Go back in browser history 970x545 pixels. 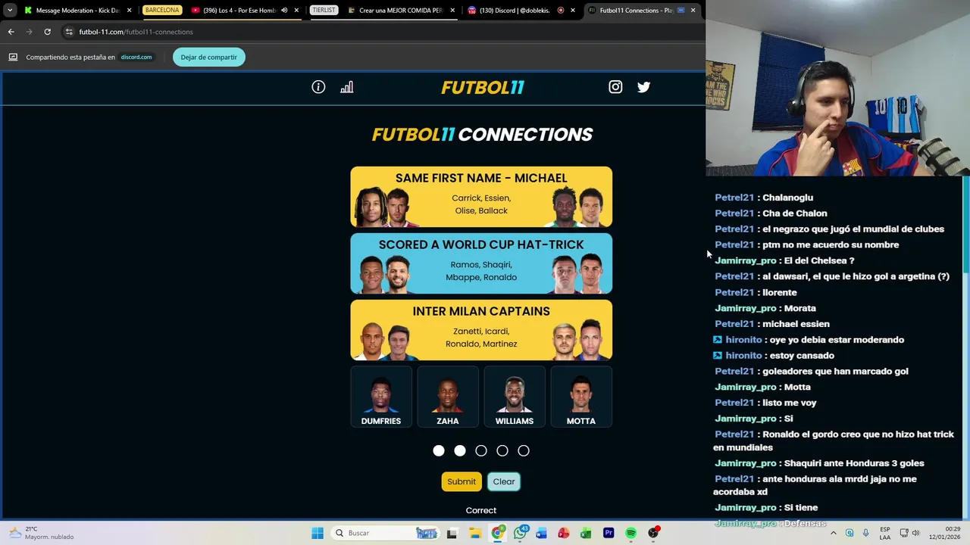click(x=11, y=32)
